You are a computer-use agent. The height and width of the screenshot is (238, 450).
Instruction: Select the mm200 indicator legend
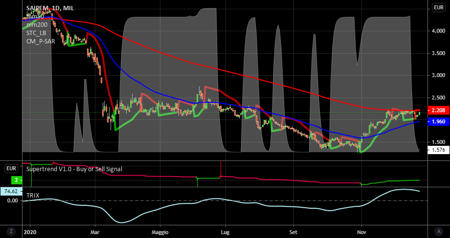(37, 25)
